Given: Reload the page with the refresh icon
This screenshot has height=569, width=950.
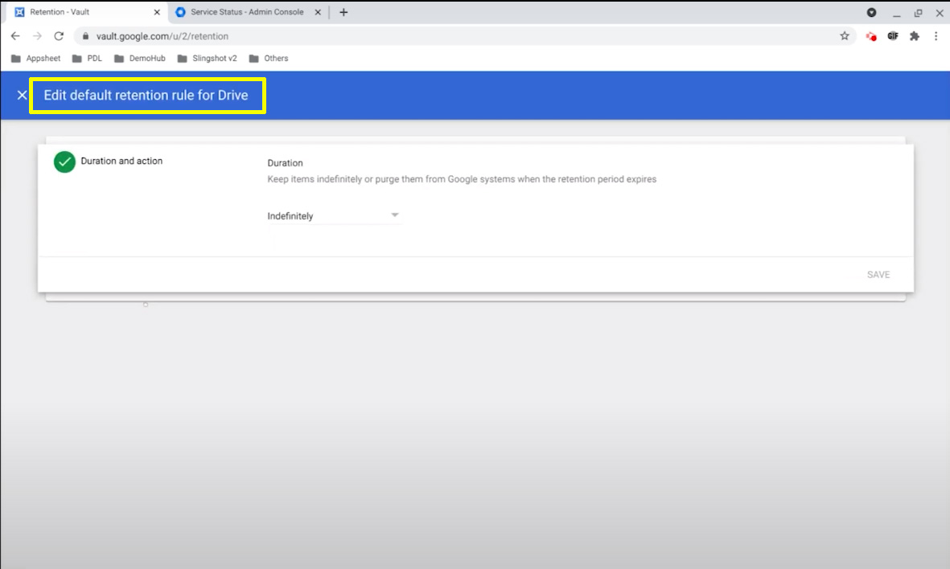Looking at the screenshot, I should (58, 35).
